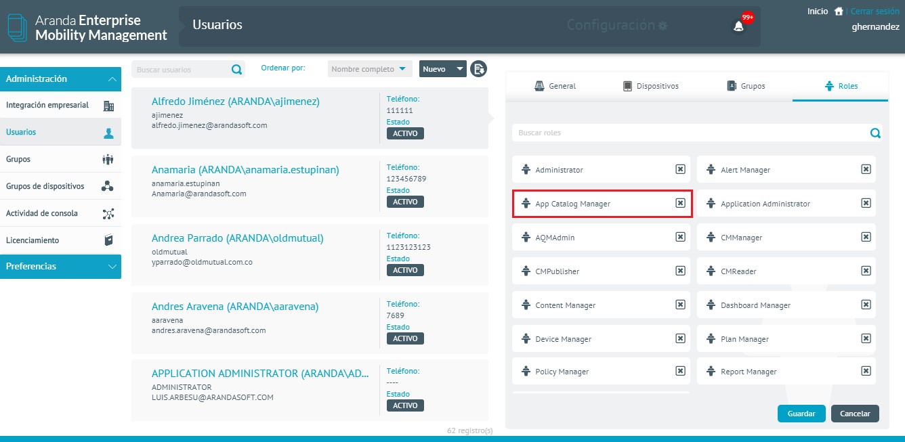Image resolution: width=905 pixels, height=442 pixels.
Task: Open the Nombre completo sort dropdown
Action: 370,69
